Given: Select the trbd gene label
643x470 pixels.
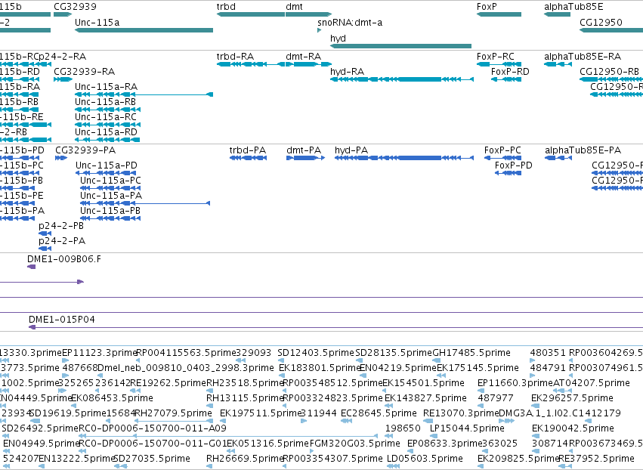Looking at the screenshot, I should (226, 7).
